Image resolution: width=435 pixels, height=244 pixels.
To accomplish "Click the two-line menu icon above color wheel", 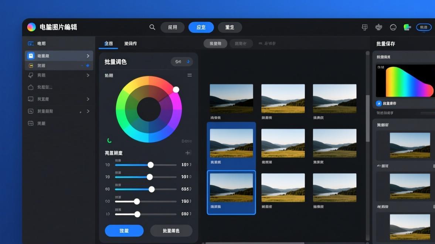I will tap(190, 75).
